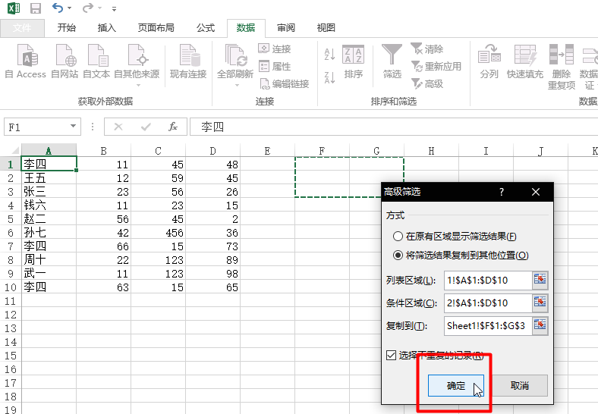Click the sort descending Z-A icon

coord(329,77)
